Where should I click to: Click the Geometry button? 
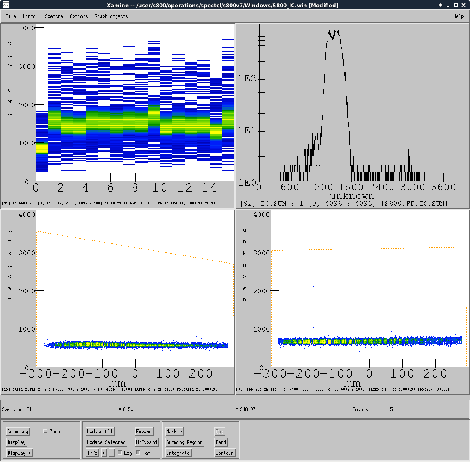[x=18, y=432]
